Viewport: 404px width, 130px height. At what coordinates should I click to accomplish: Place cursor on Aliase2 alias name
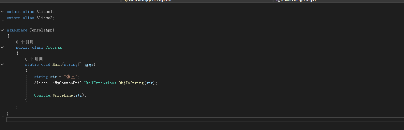click(x=44, y=18)
